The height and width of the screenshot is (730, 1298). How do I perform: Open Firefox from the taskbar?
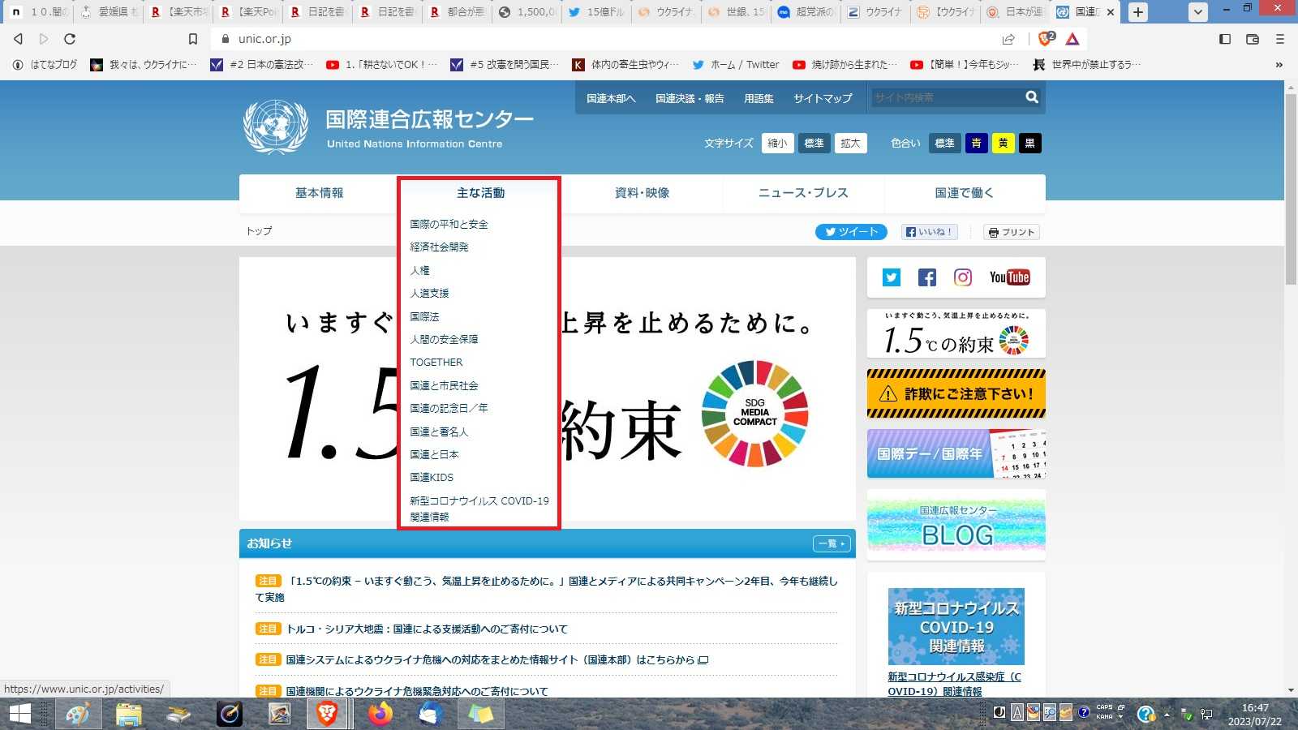380,714
